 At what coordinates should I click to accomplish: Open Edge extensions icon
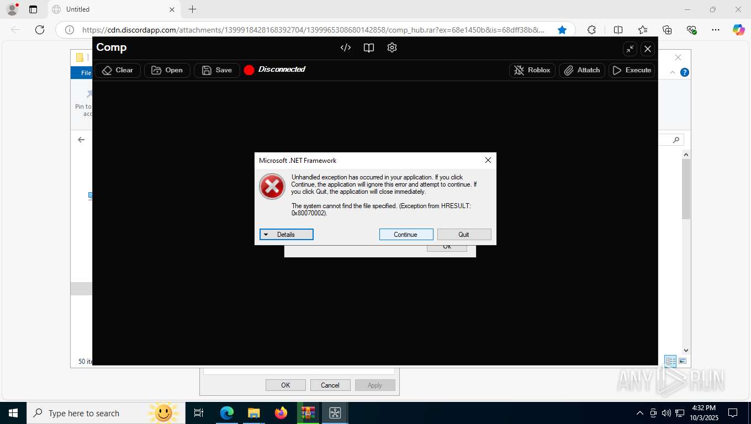point(592,30)
